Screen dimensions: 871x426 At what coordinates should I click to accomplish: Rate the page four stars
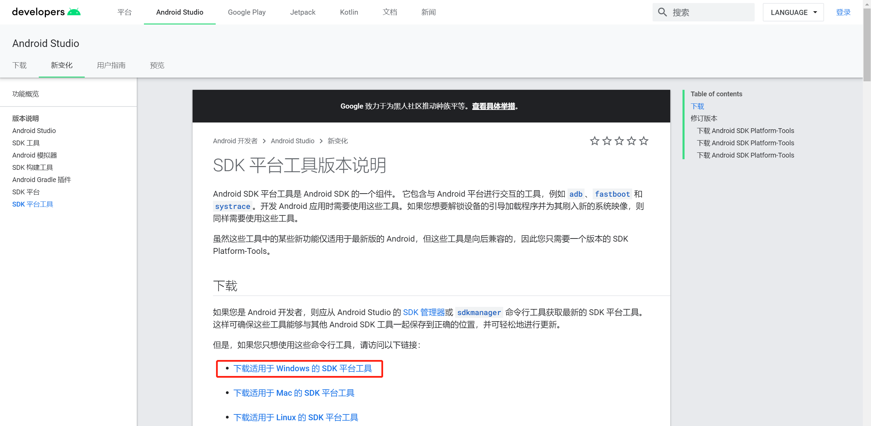click(x=631, y=141)
